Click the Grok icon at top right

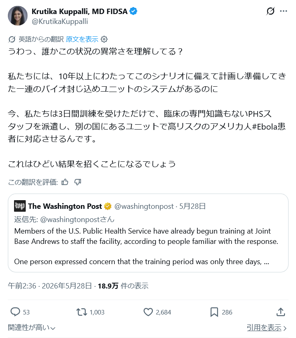270,11
